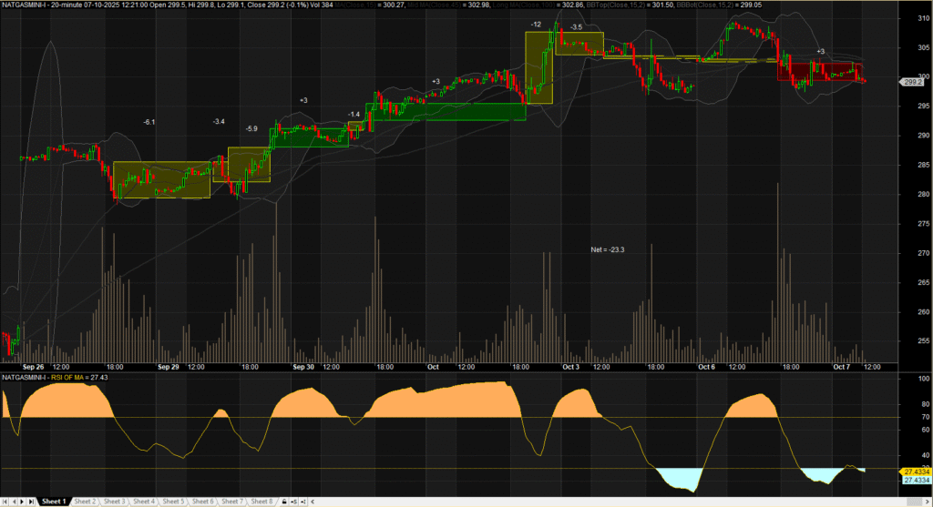Click the 299.2 last price label
933x507 pixels.
(x=912, y=82)
